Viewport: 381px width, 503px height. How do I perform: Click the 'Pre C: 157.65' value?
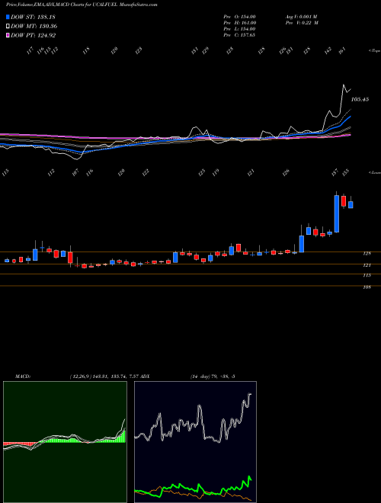[x=240, y=35]
